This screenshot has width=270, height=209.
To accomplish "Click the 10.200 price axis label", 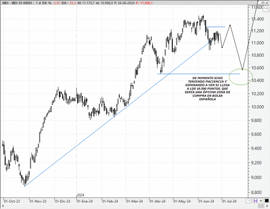I will tap(257, 94).
